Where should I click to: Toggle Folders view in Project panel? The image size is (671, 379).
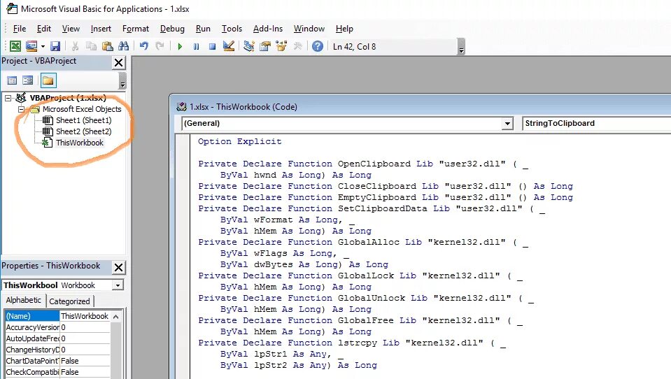pos(48,80)
